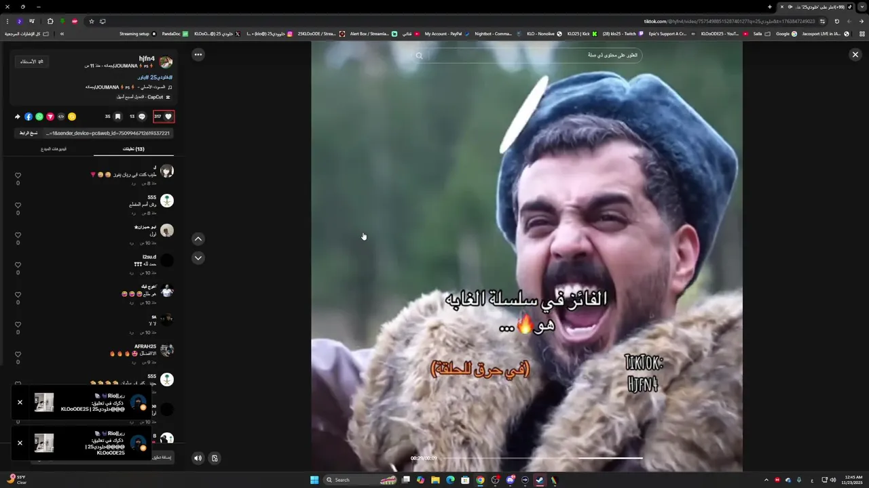Click the copy link button
Image resolution: width=869 pixels, height=488 pixels.
pyautogui.click(x=29, y=133)
